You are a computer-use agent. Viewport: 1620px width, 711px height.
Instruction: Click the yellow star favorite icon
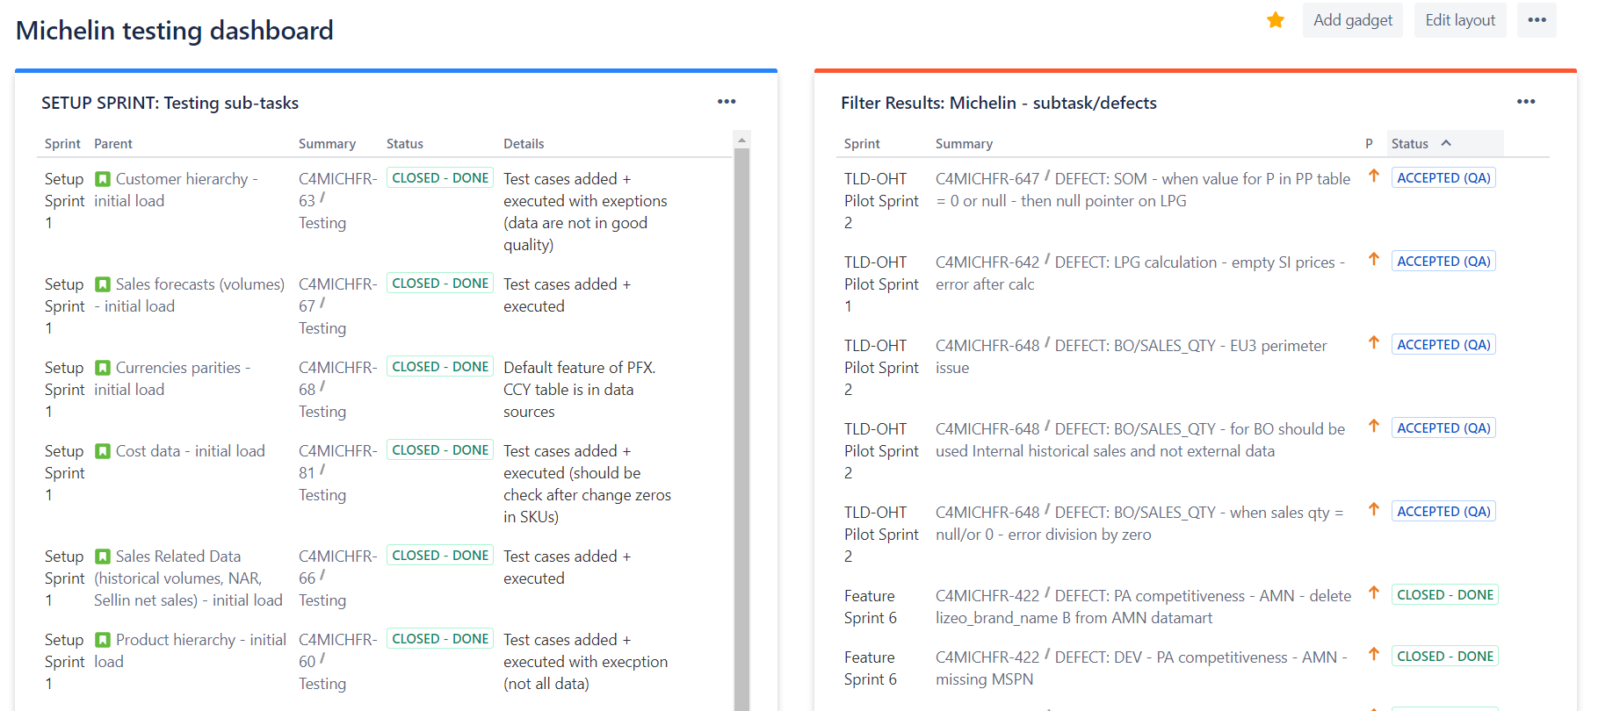pyautogui.click(x=1276, y=20)
